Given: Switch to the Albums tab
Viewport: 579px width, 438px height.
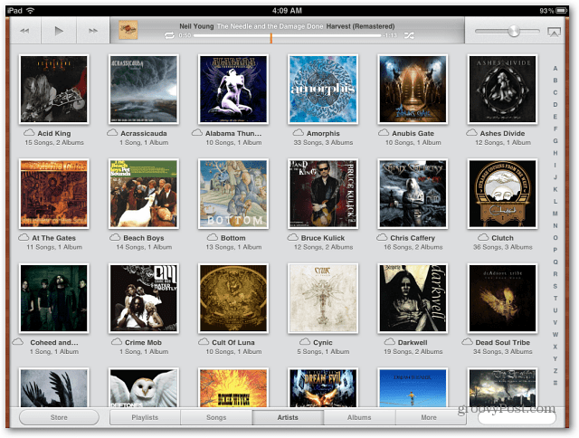Looking at the screenshot, I should click(359, 417).
